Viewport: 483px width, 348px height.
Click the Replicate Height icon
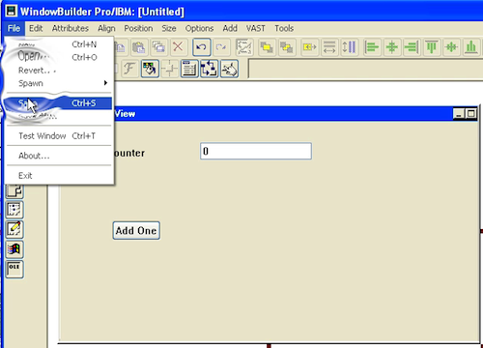[349, 47]
